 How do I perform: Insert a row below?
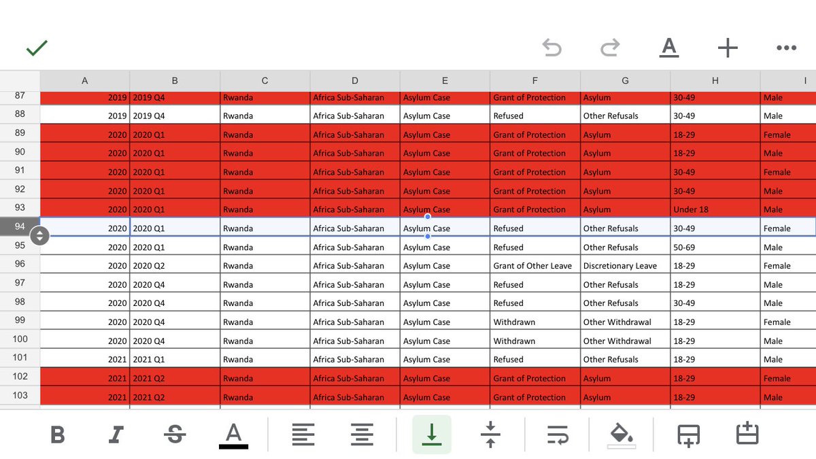click(x=688, y=434)
